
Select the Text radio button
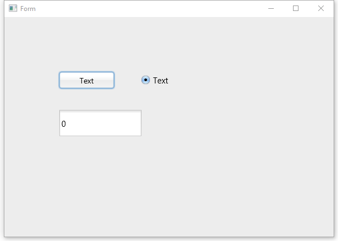pyautogui.click(x=155, y=80)
